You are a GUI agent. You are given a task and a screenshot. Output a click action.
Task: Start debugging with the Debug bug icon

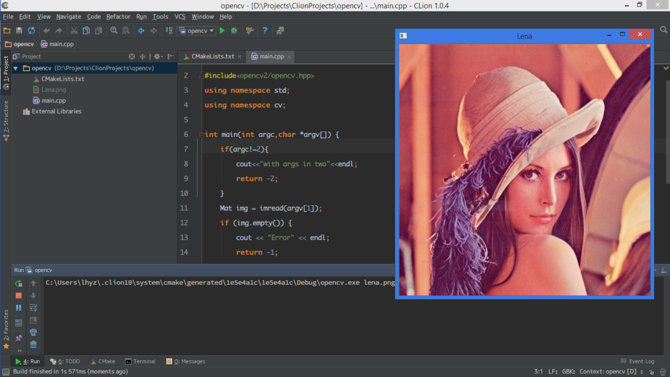tap(234, 31)
